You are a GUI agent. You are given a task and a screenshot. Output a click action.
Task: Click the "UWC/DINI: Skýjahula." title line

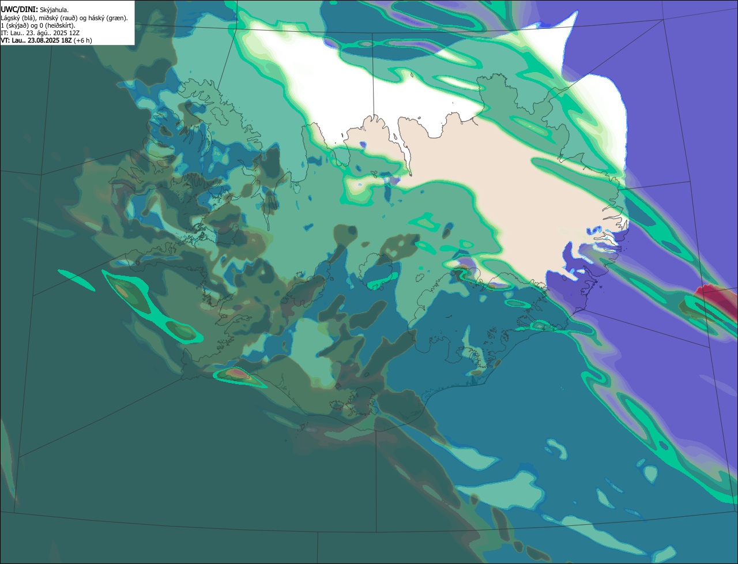34,10
